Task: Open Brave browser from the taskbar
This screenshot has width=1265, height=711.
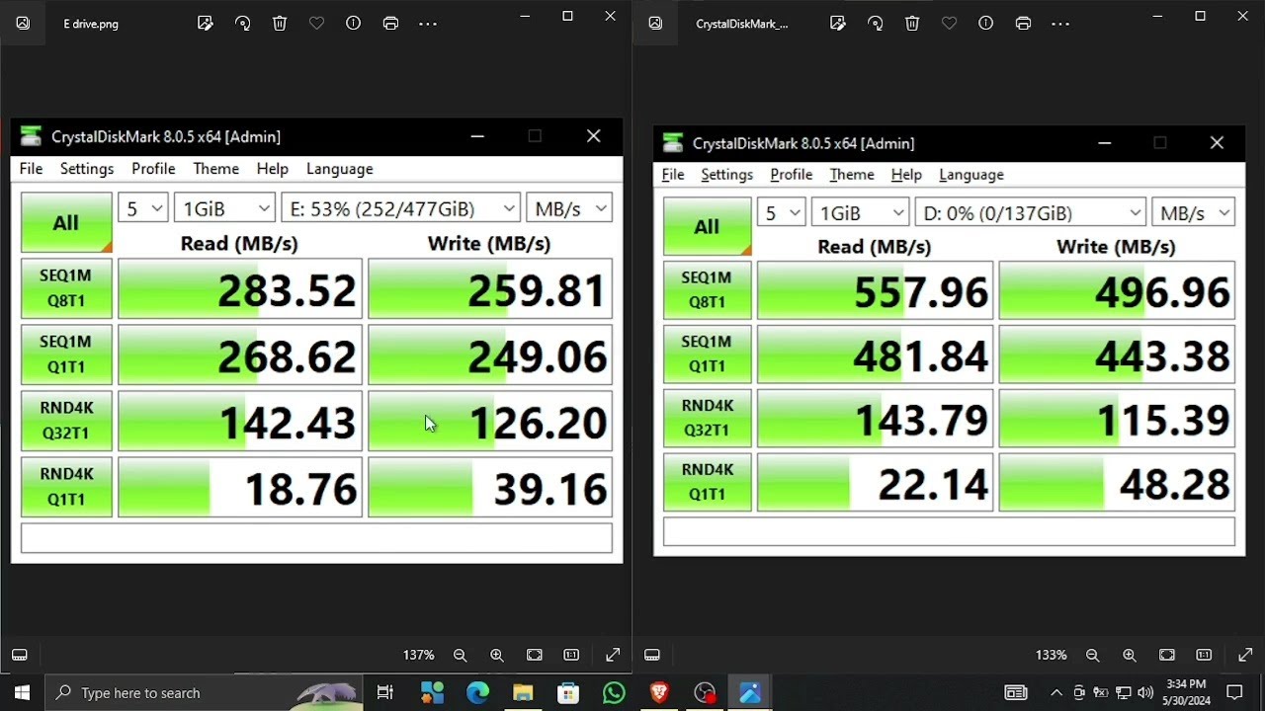Action: [x=659, y=692]
